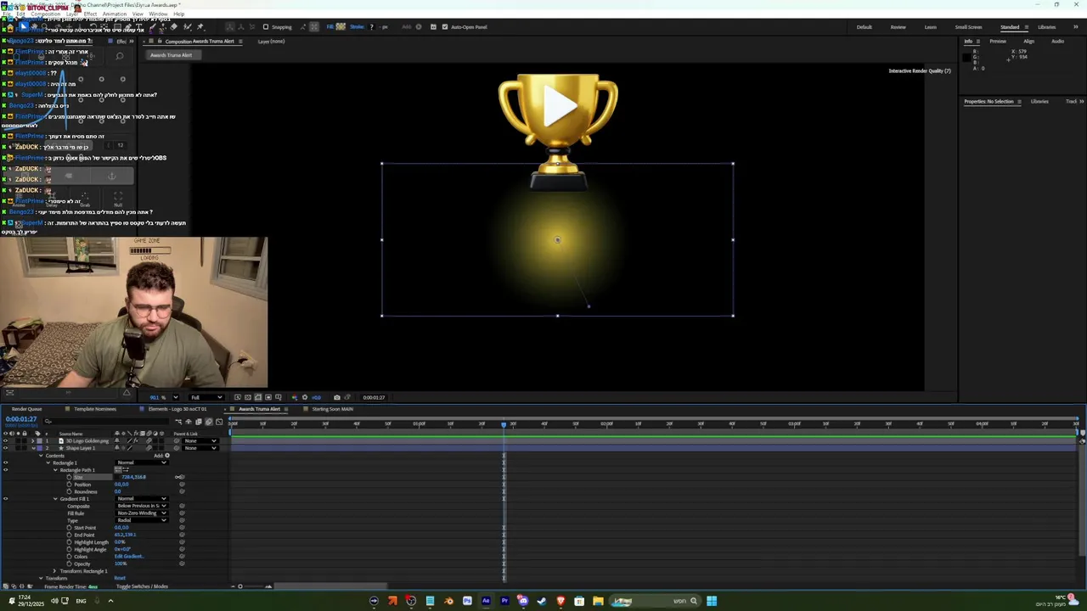
Task: Click the After Effects taskbar icon
Action: [486, 601]
